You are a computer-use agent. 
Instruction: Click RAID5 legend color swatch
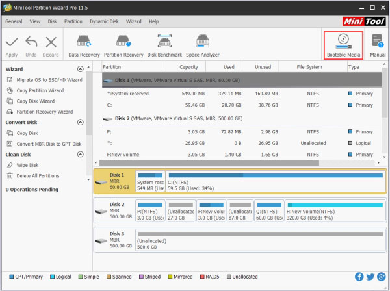(x=202, y=277)
